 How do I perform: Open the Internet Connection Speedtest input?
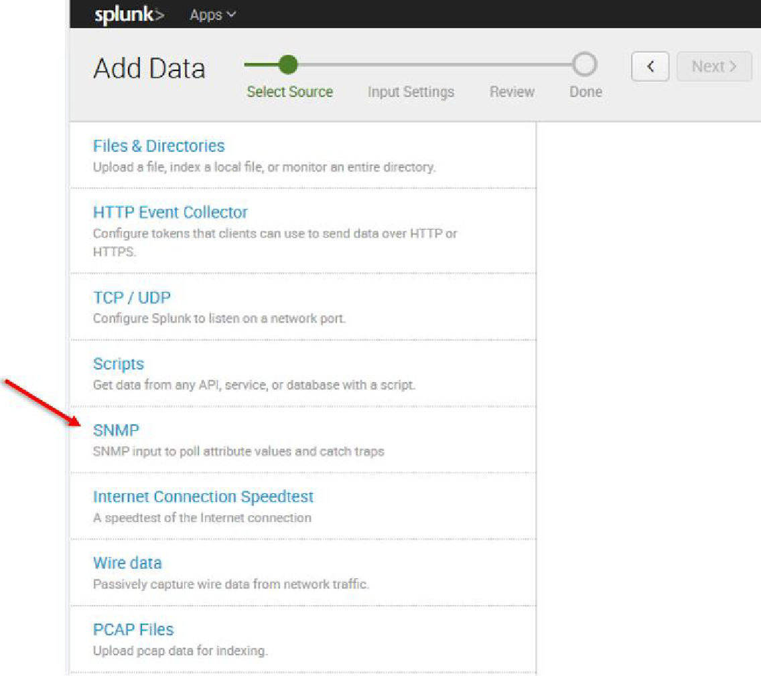coord(203,497)
